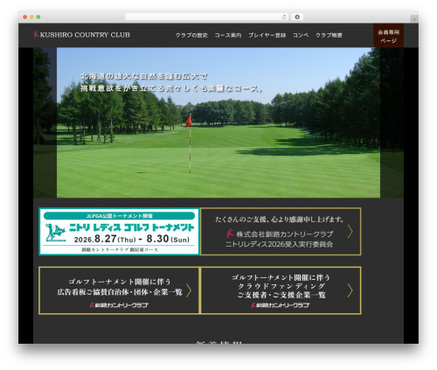
Task: Click the JLPGA公認トーナメント開催 label
Action: tap(119, 216)
